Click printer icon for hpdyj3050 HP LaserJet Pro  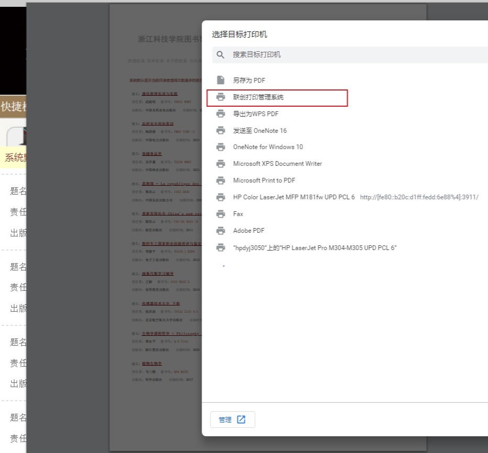221,247
